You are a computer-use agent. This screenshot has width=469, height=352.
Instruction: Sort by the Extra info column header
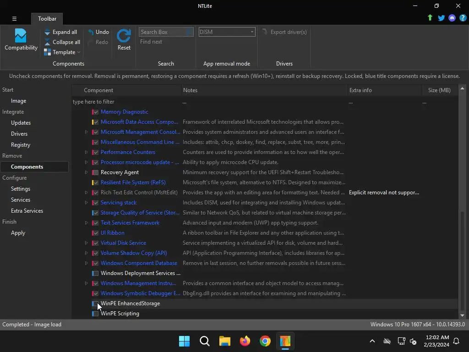(384, 90)
